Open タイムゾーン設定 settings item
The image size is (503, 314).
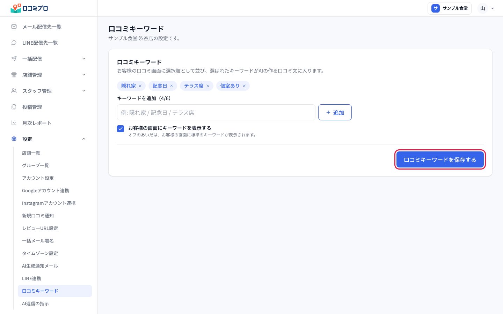[x=55, y=253]
